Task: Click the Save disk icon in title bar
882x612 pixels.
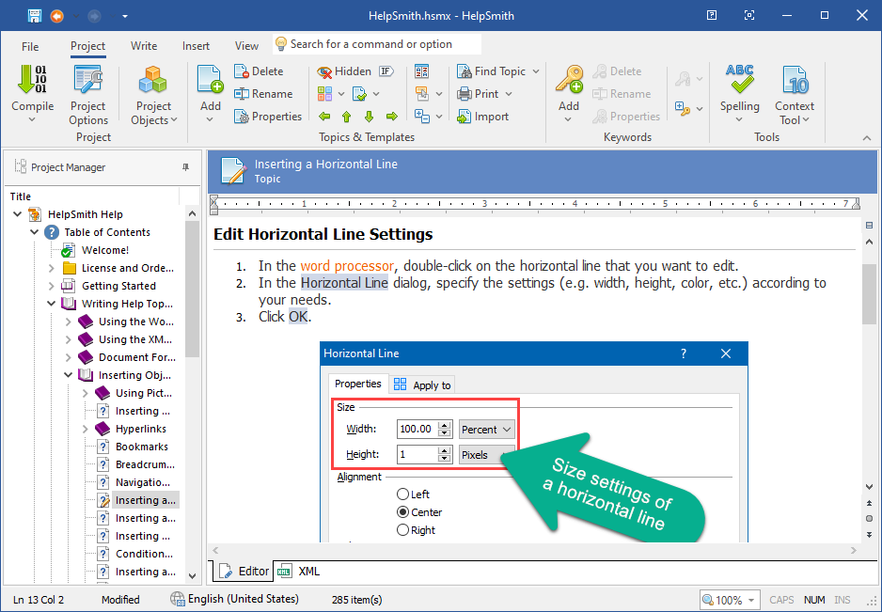Action: [x=35, y=16]
